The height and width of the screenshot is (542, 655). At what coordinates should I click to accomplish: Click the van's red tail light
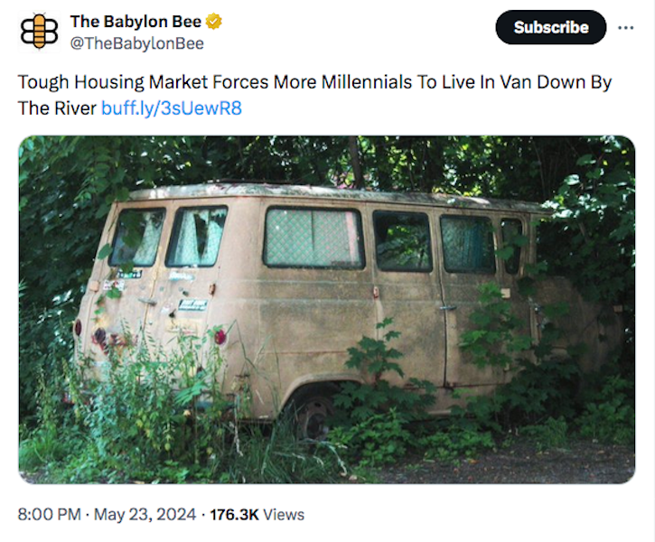click(x=220, y=337)
